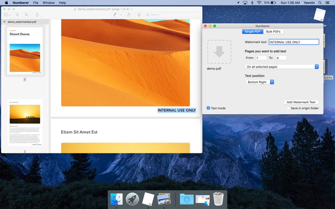Viewport: 335px width, 209px height.
Task: Switch to the Bulk PDFs tab
Action: coord(273,31)
